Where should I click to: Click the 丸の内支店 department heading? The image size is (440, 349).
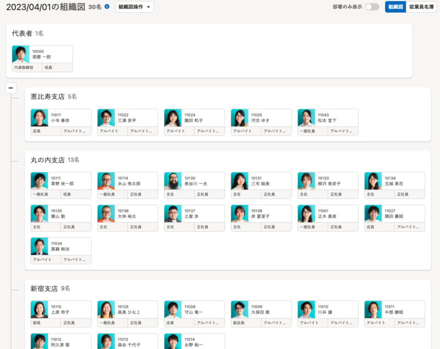[x=47, y=160]
